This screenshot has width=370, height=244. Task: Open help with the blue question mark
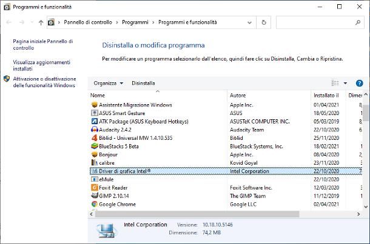tap(359, 83)
